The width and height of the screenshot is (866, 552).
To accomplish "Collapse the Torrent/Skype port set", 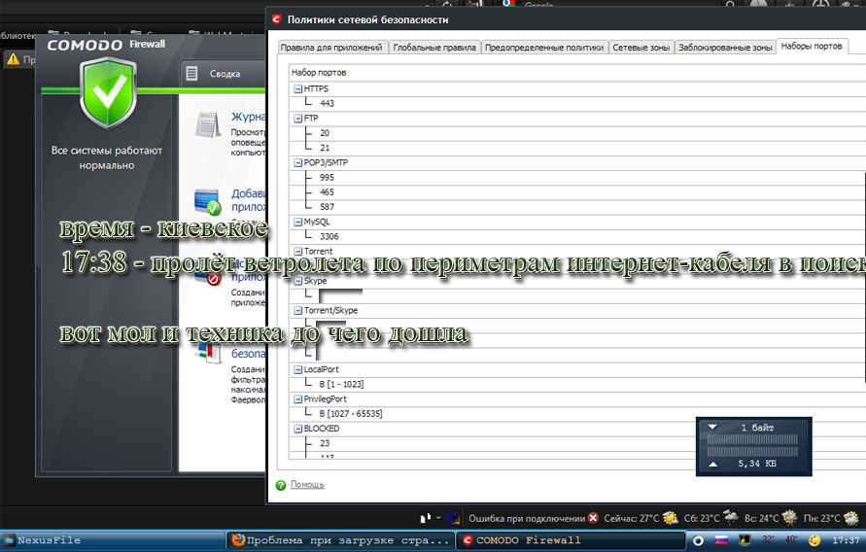I will click(x=298, y=311).
